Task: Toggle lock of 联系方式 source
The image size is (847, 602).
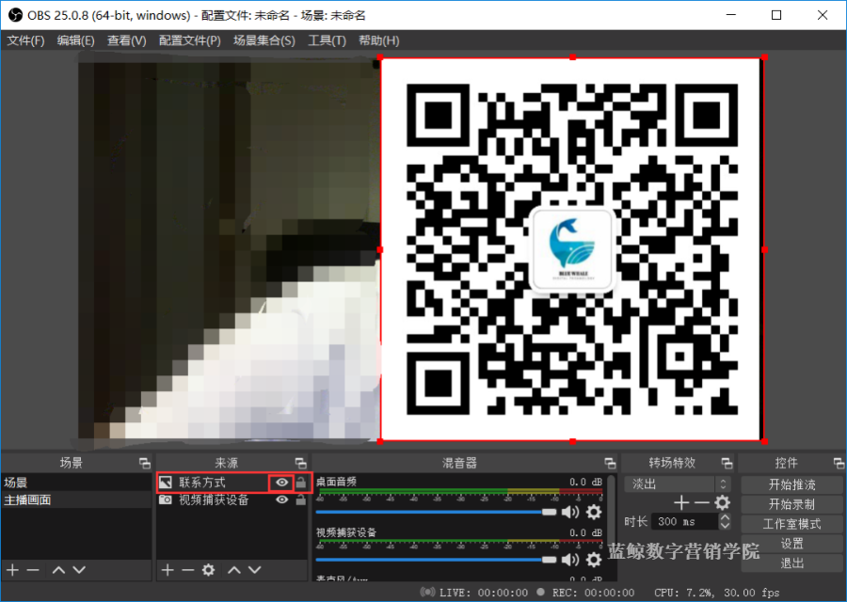Action: 301,483
